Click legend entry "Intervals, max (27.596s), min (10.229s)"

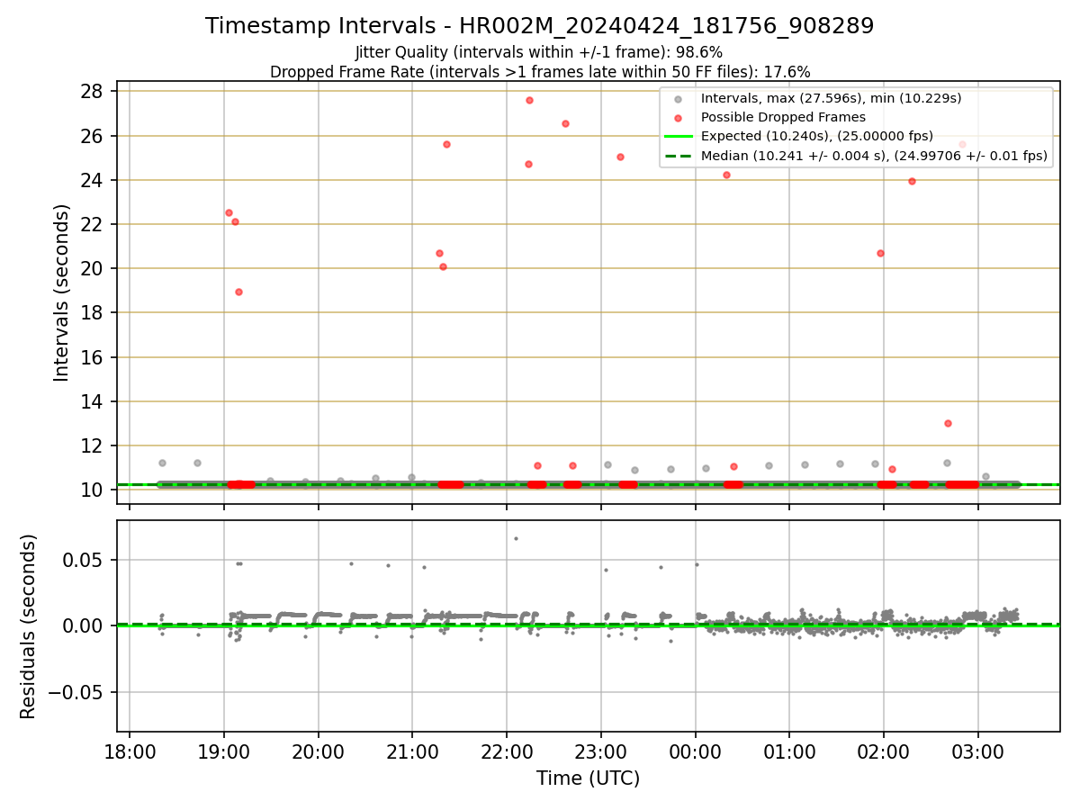coord(831,97)
